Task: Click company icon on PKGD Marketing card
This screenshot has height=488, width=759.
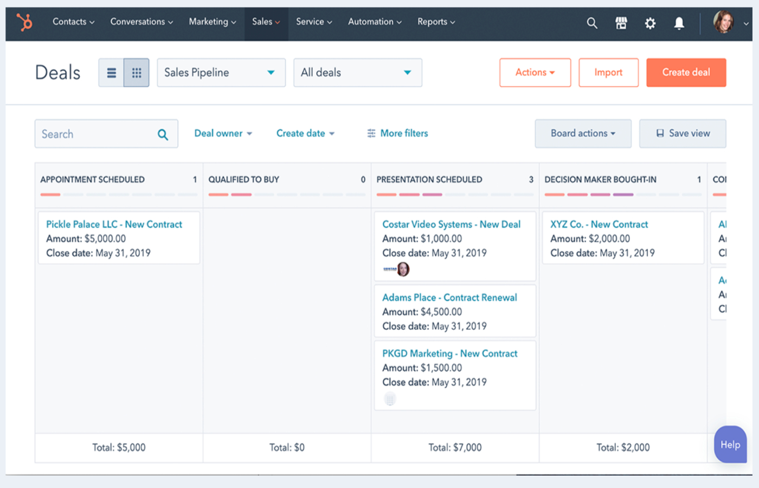Action: tap(390, 399)
